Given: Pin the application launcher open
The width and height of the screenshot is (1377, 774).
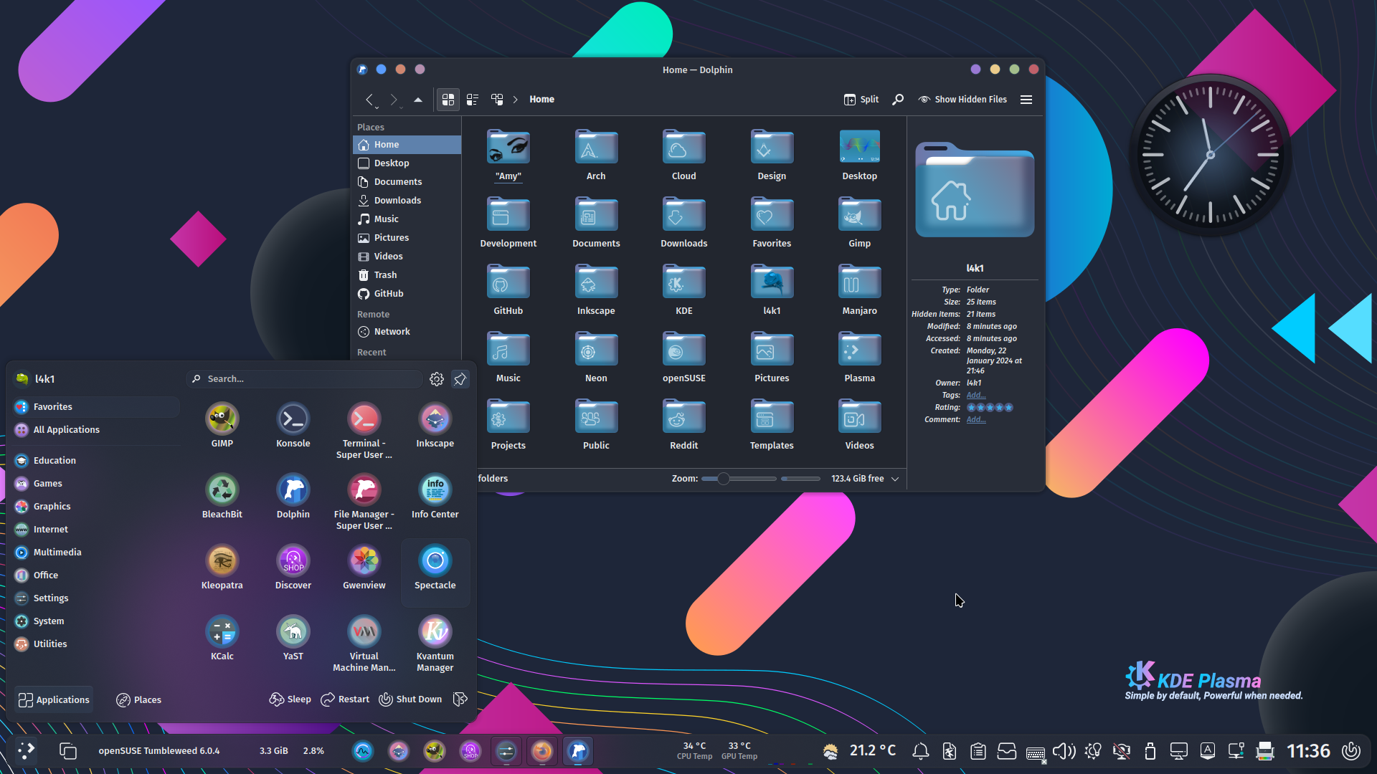Looking at the screenshot, I should click(460, 379).
